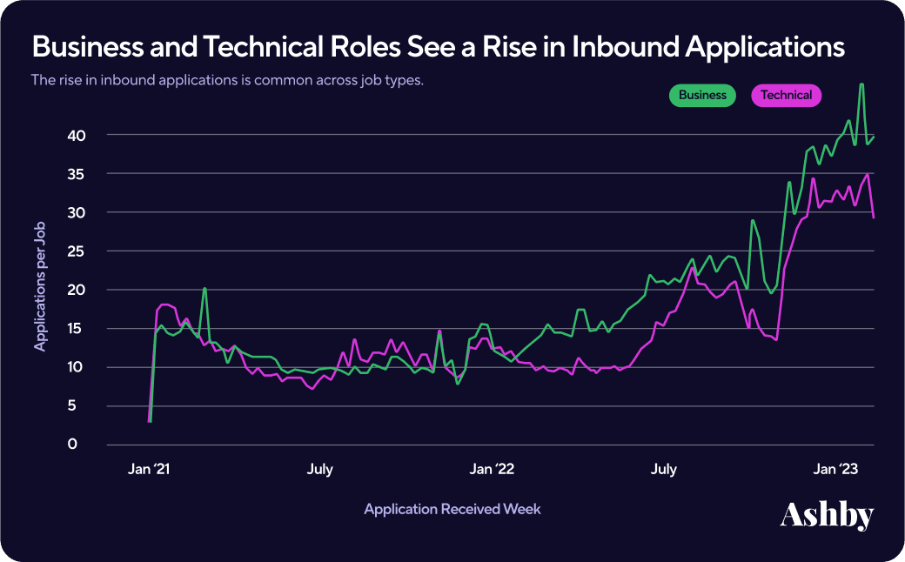Click the highest green peak on the chart
The height and width of the screenshot is (562, 905).
coord(861,85)
